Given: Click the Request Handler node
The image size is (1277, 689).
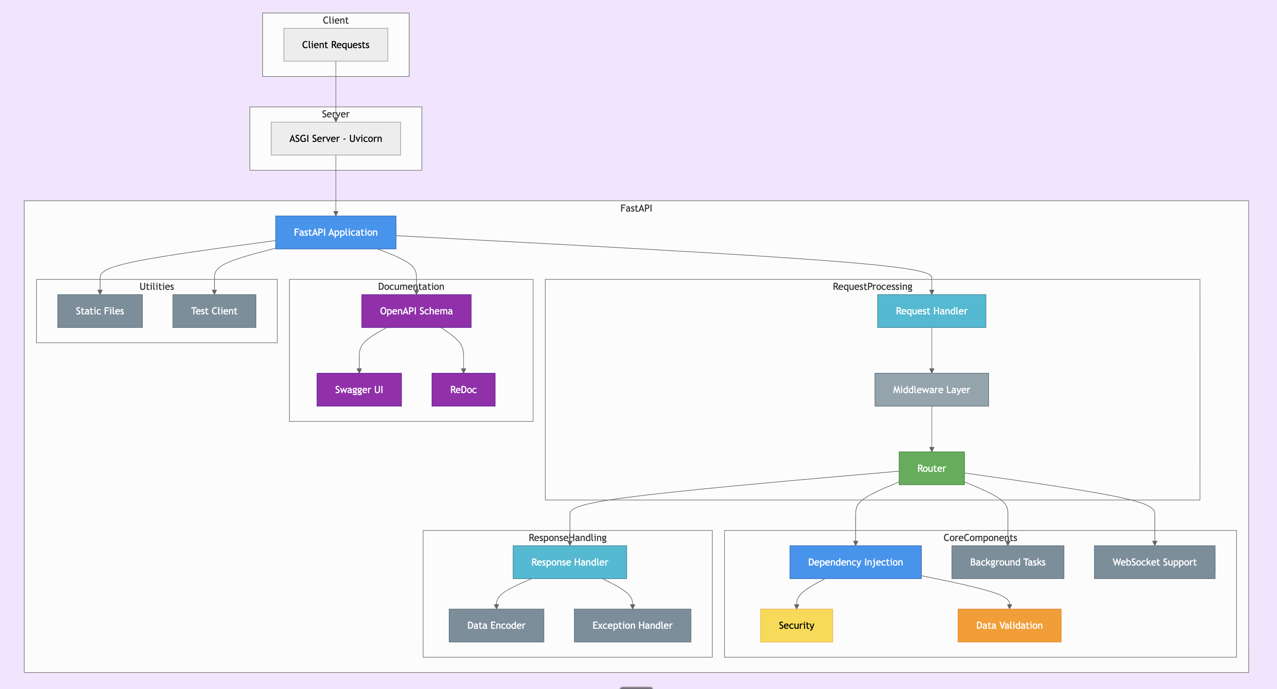Looking at the screenshot, I should (x=931, y=311).
